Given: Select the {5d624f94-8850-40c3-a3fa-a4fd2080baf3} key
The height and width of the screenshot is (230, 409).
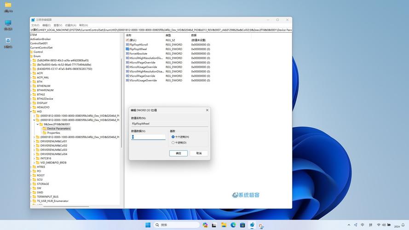Looking at the screenshot, I should pyautogui.click(x=63, y=60).
